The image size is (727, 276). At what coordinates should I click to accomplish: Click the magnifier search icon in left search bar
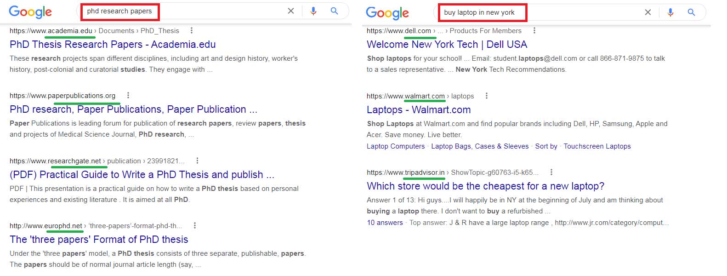[335, 11]
